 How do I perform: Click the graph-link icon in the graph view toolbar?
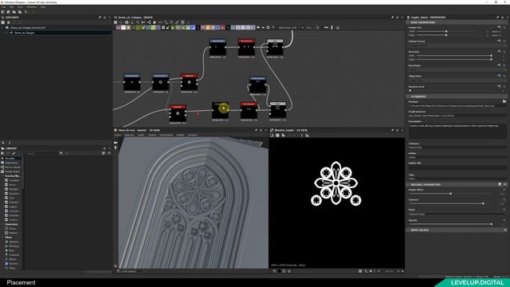[x=149, y=22]
